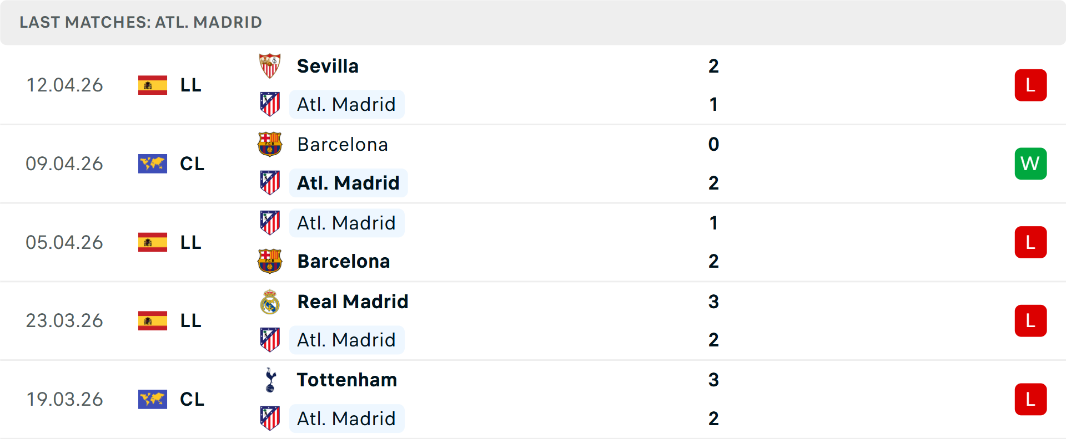Screen dimensions: 1066x439
Task: Click the date 19.03.26
Action: (x=64, y=399)
